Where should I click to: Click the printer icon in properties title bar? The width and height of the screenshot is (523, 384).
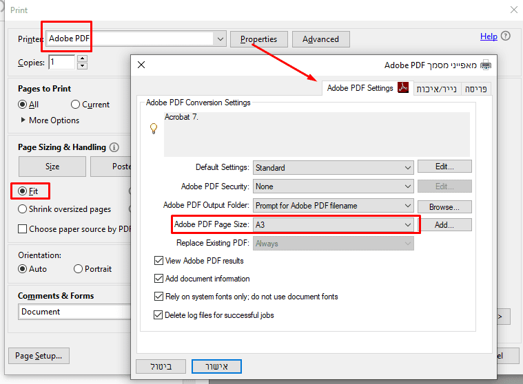click(485, 65)
